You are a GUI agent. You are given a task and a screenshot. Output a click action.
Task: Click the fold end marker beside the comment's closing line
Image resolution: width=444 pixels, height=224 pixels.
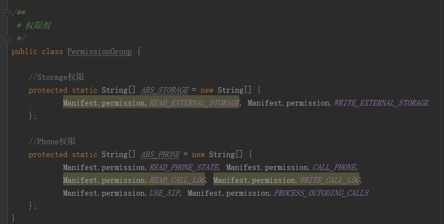pyautogui.click(x=7, y=39)
